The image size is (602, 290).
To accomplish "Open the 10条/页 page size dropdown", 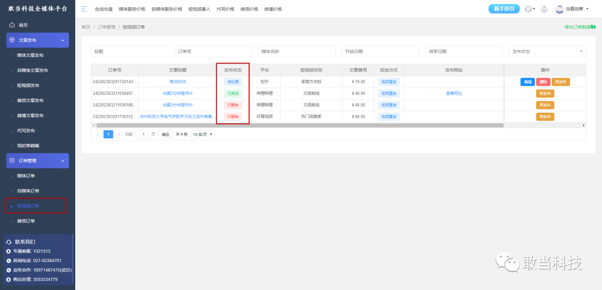I will pyautogui.click(x=202, y=134).
